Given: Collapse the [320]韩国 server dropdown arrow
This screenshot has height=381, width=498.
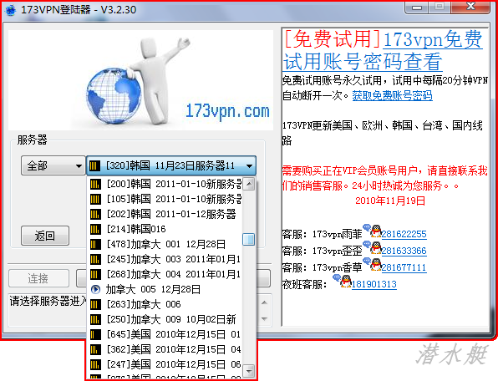Looking at the screenshot, I should [x=249, y=165].
